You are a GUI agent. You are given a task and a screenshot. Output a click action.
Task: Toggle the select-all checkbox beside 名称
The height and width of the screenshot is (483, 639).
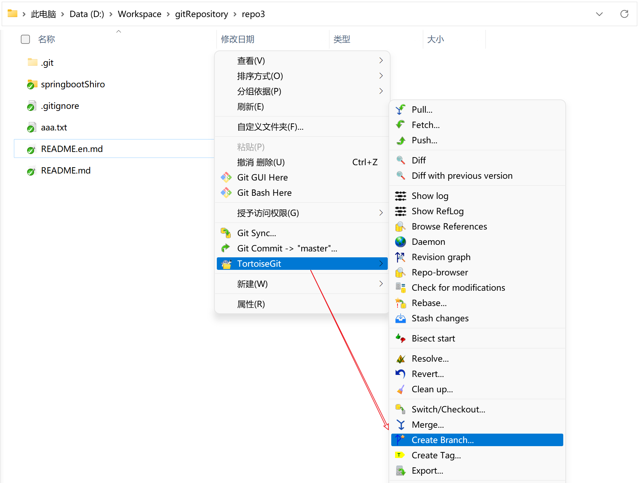[x=25, y=39]
